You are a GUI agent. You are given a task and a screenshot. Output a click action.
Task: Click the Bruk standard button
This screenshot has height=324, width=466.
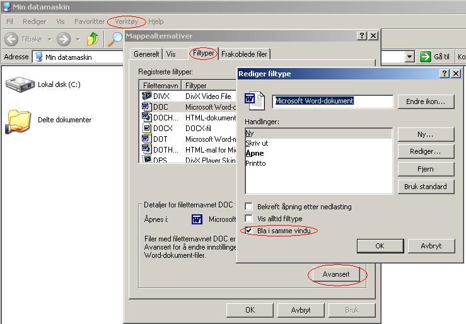[x=426, y=187]
